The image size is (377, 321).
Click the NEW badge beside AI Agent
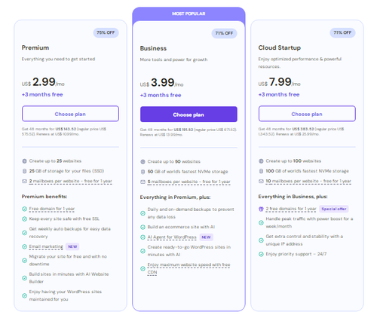pyautogui.click(x=206, y=237)
